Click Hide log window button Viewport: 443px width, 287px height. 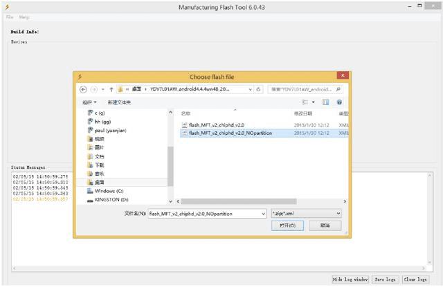tap(350, 279)
